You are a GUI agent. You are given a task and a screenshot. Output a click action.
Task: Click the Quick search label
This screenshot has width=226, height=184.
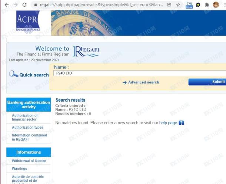(x=34, y=75)
